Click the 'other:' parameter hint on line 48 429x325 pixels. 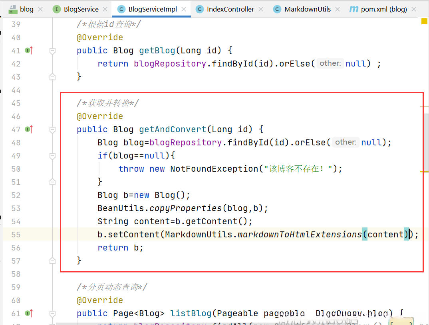tap(346, 142)
